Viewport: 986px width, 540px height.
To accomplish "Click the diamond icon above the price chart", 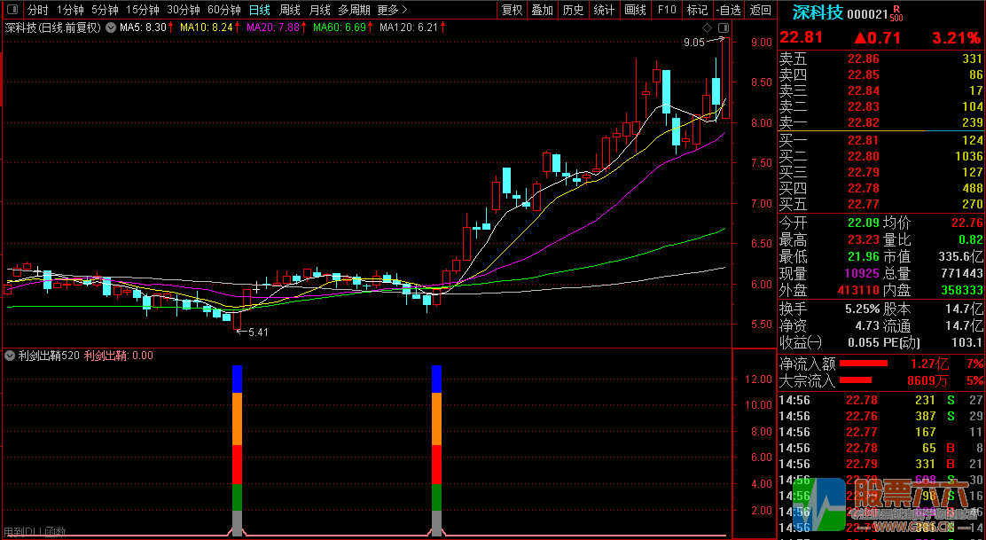I will pos(706,27).
